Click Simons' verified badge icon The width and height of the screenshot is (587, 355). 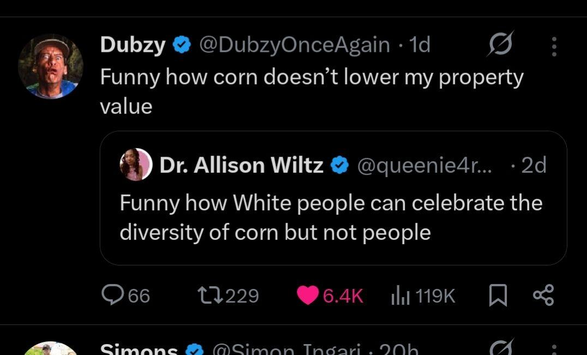(196, 350)
